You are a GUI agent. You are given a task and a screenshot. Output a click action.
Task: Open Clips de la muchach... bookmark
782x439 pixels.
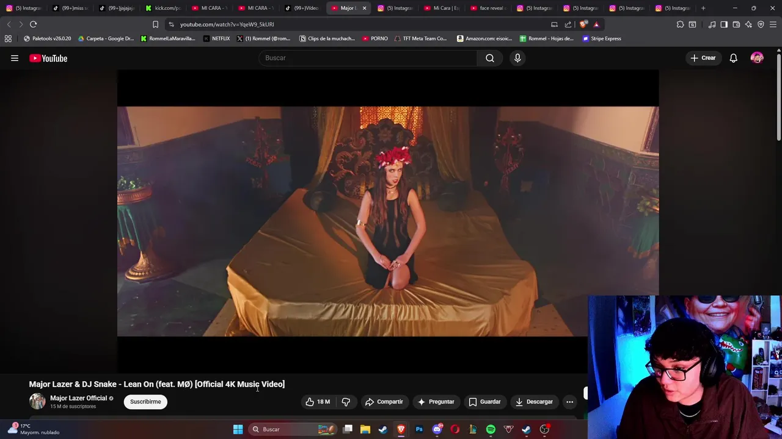tap(327, 38)
